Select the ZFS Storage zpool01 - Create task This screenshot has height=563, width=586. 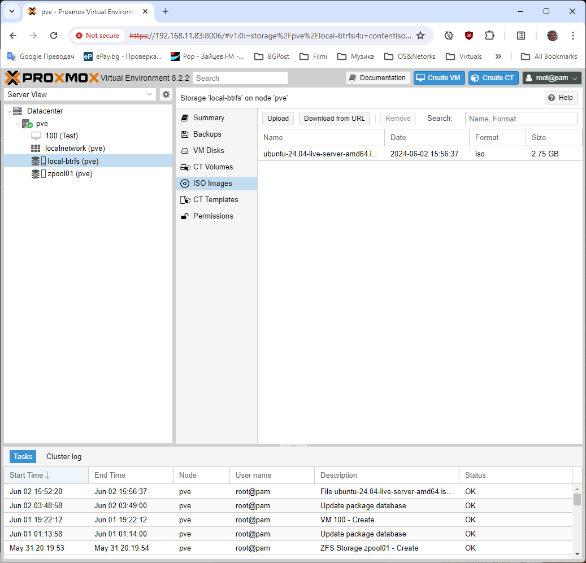point(288,548)
